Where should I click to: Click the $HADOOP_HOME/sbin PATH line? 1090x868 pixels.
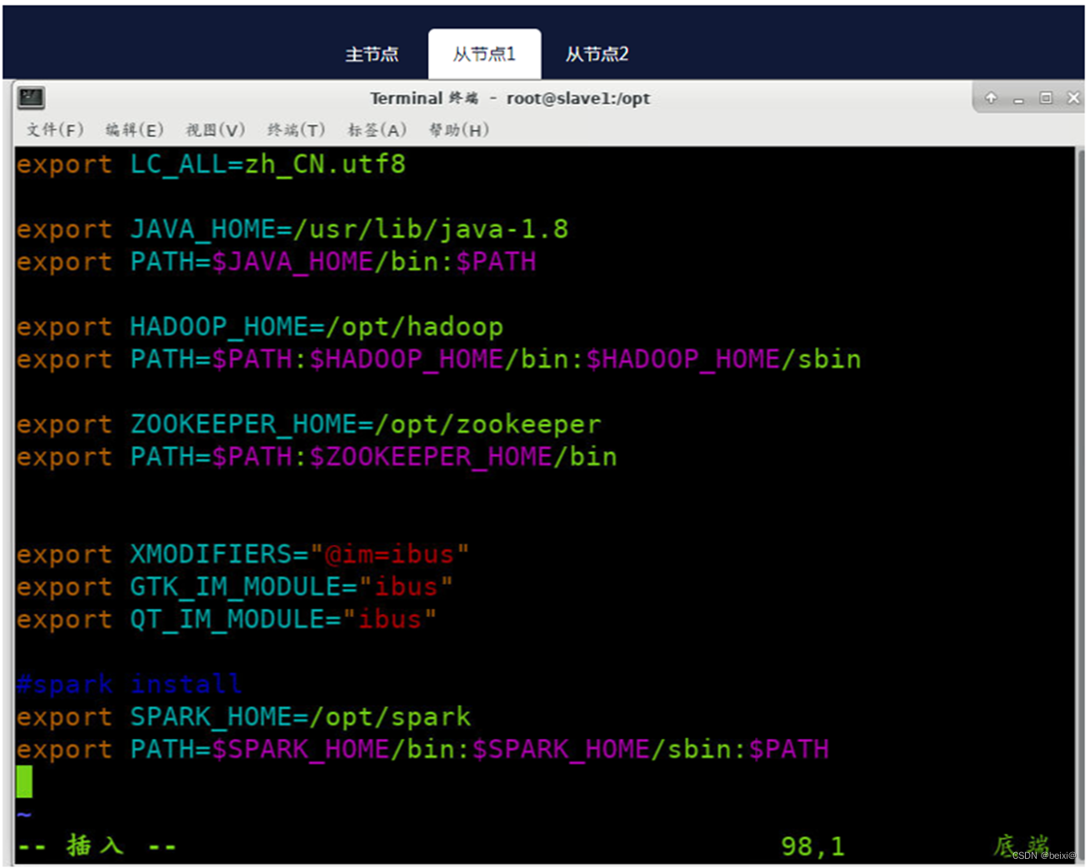[439, 359]
